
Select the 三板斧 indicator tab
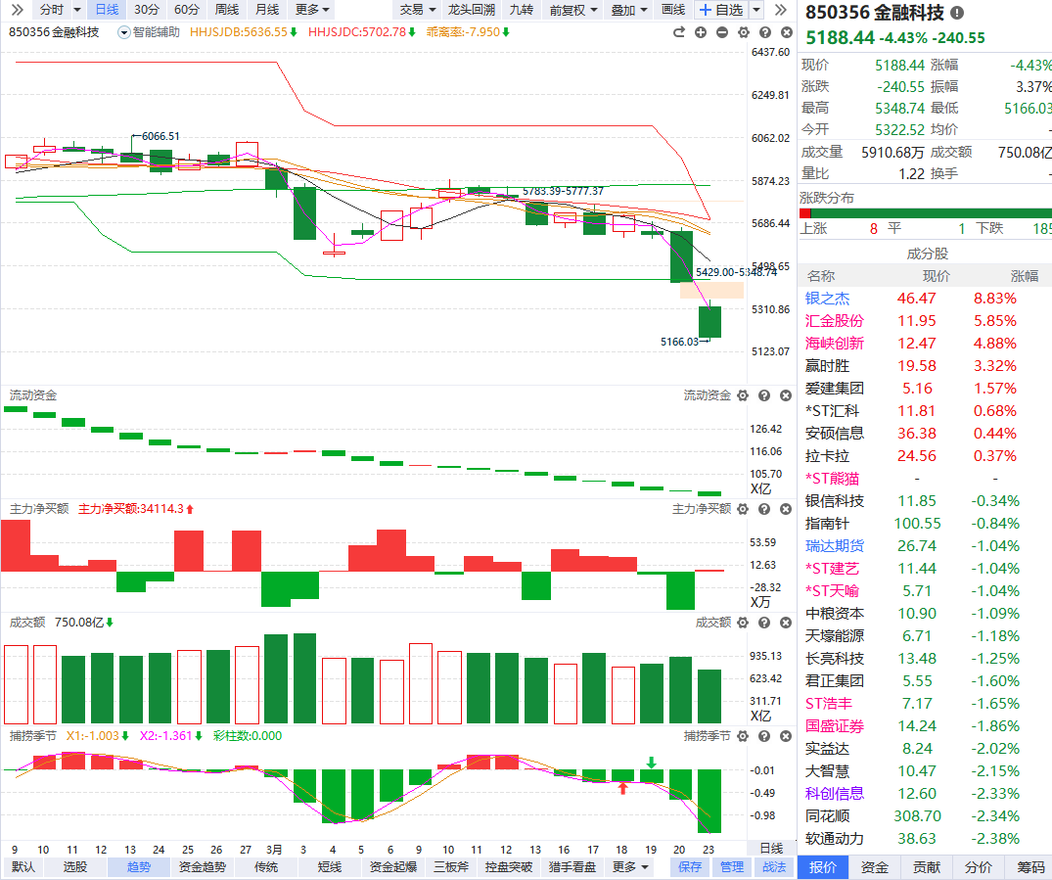click(451, 866)
